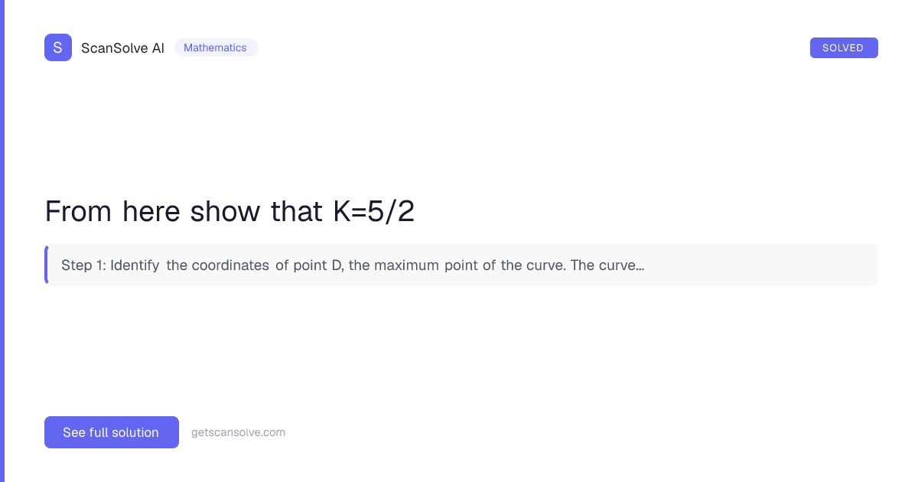This screenshot has height=482, width=918.
Task: Toggle visibility of the Step 1 preview
Action: coord(461,265)
